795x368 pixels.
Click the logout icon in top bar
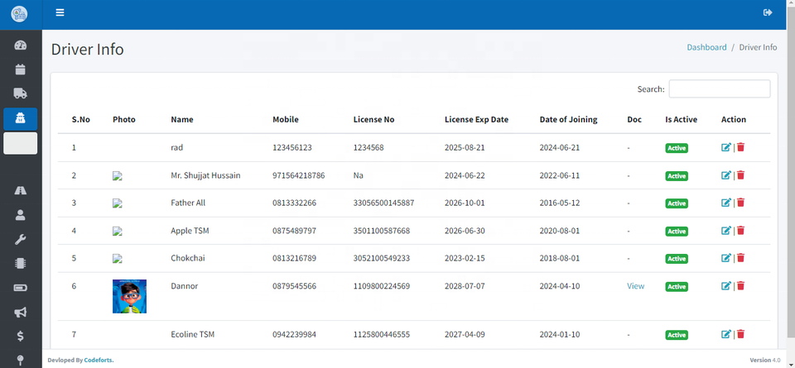(x=768, y=12)
